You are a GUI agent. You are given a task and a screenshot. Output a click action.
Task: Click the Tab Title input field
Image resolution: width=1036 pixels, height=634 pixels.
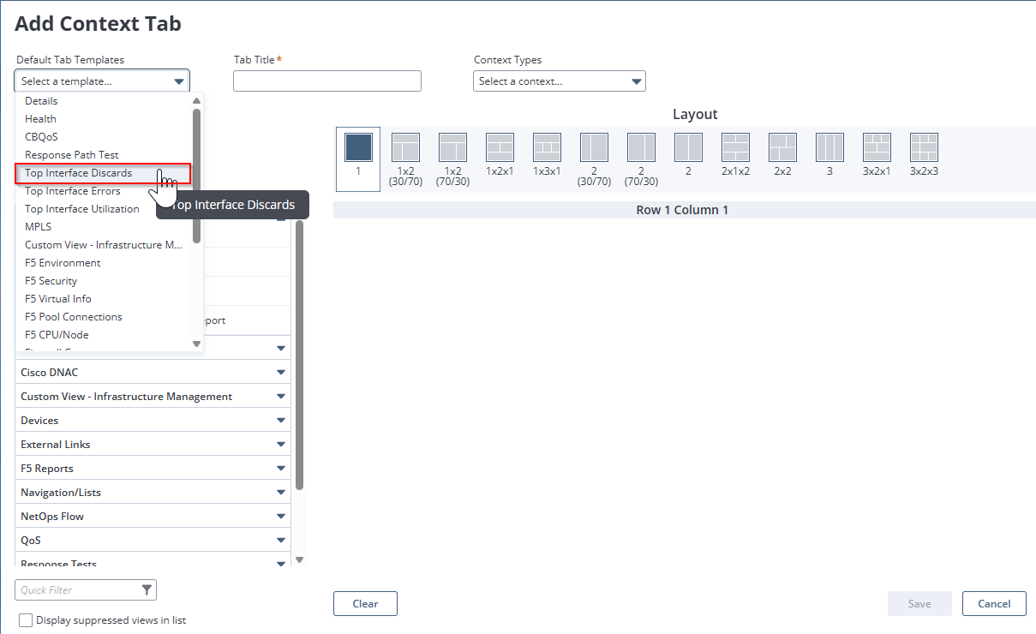click(326, 81)
